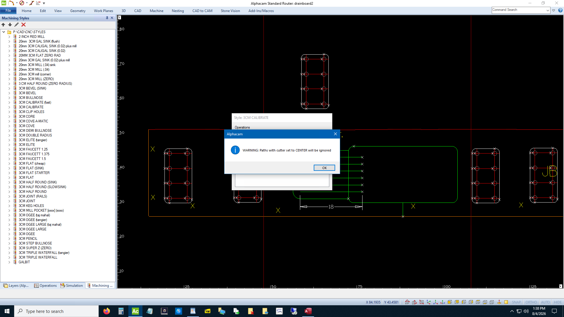Toggle ORTHO mode in status bar
This screenshot has width=564, height=317.
click(x=531, y=302)
